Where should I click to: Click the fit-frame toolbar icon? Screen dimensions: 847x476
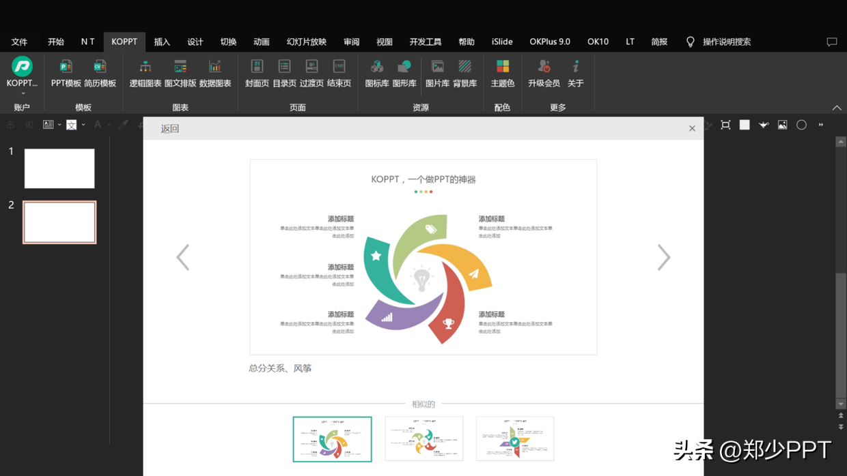[725, 125]
